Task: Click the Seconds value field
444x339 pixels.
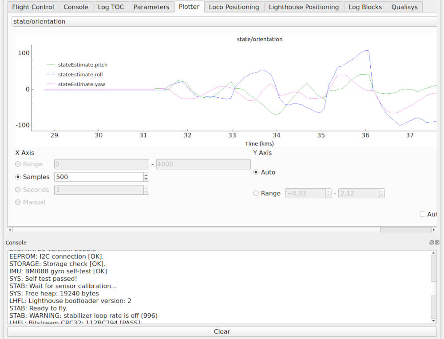Action: tap(99, 190)
